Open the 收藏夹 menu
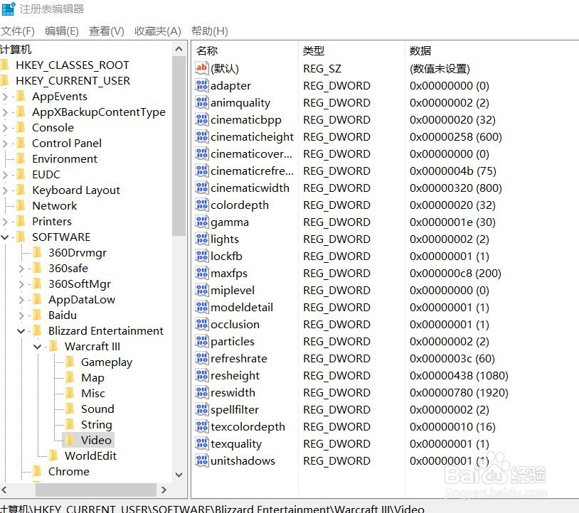The image size is (579, 513). [156, 31]
